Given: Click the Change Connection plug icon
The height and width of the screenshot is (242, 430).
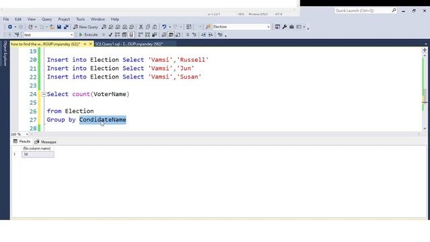Looking at the screenshot, I should 17,35.
